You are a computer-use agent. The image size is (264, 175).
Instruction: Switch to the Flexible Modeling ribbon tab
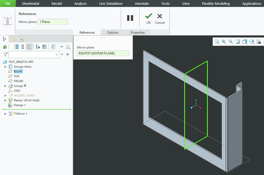[216, 3]
